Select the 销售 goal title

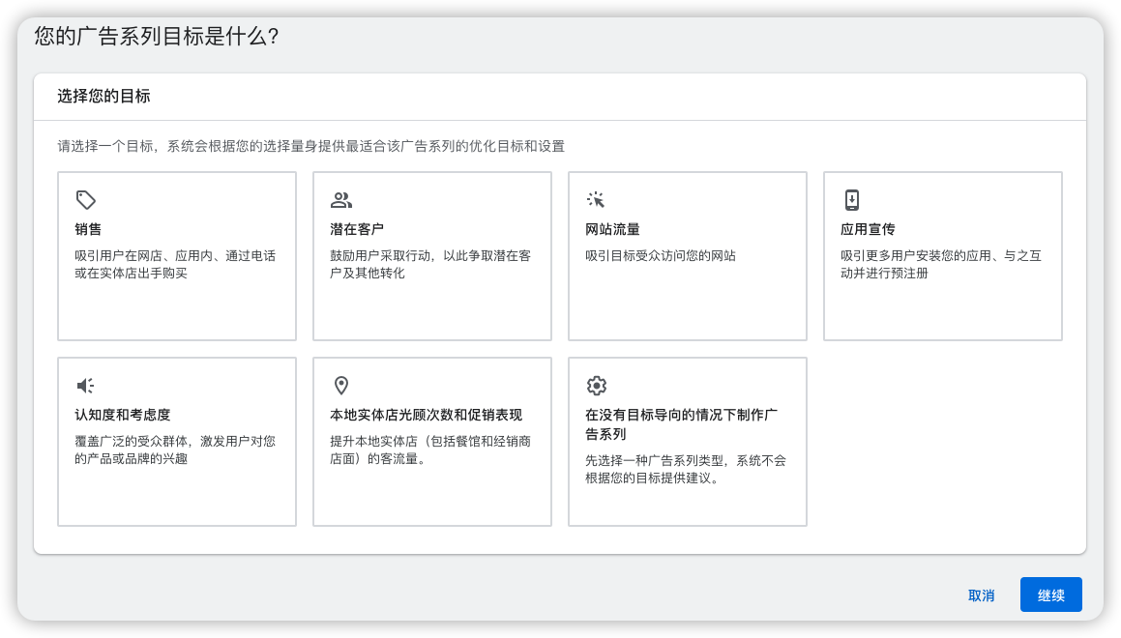pyautogui.click(x=88, y=230)
